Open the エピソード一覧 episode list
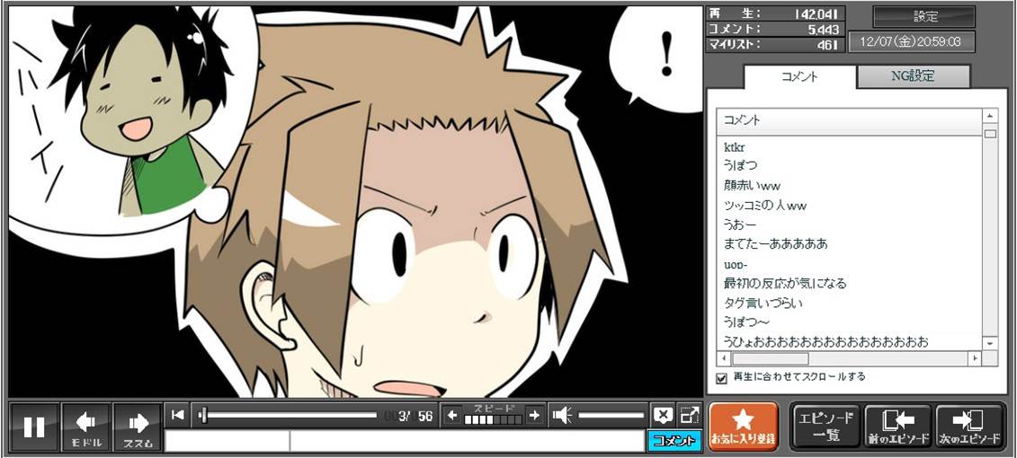Screen dimensions: 1017x458 tap(825, 427)
